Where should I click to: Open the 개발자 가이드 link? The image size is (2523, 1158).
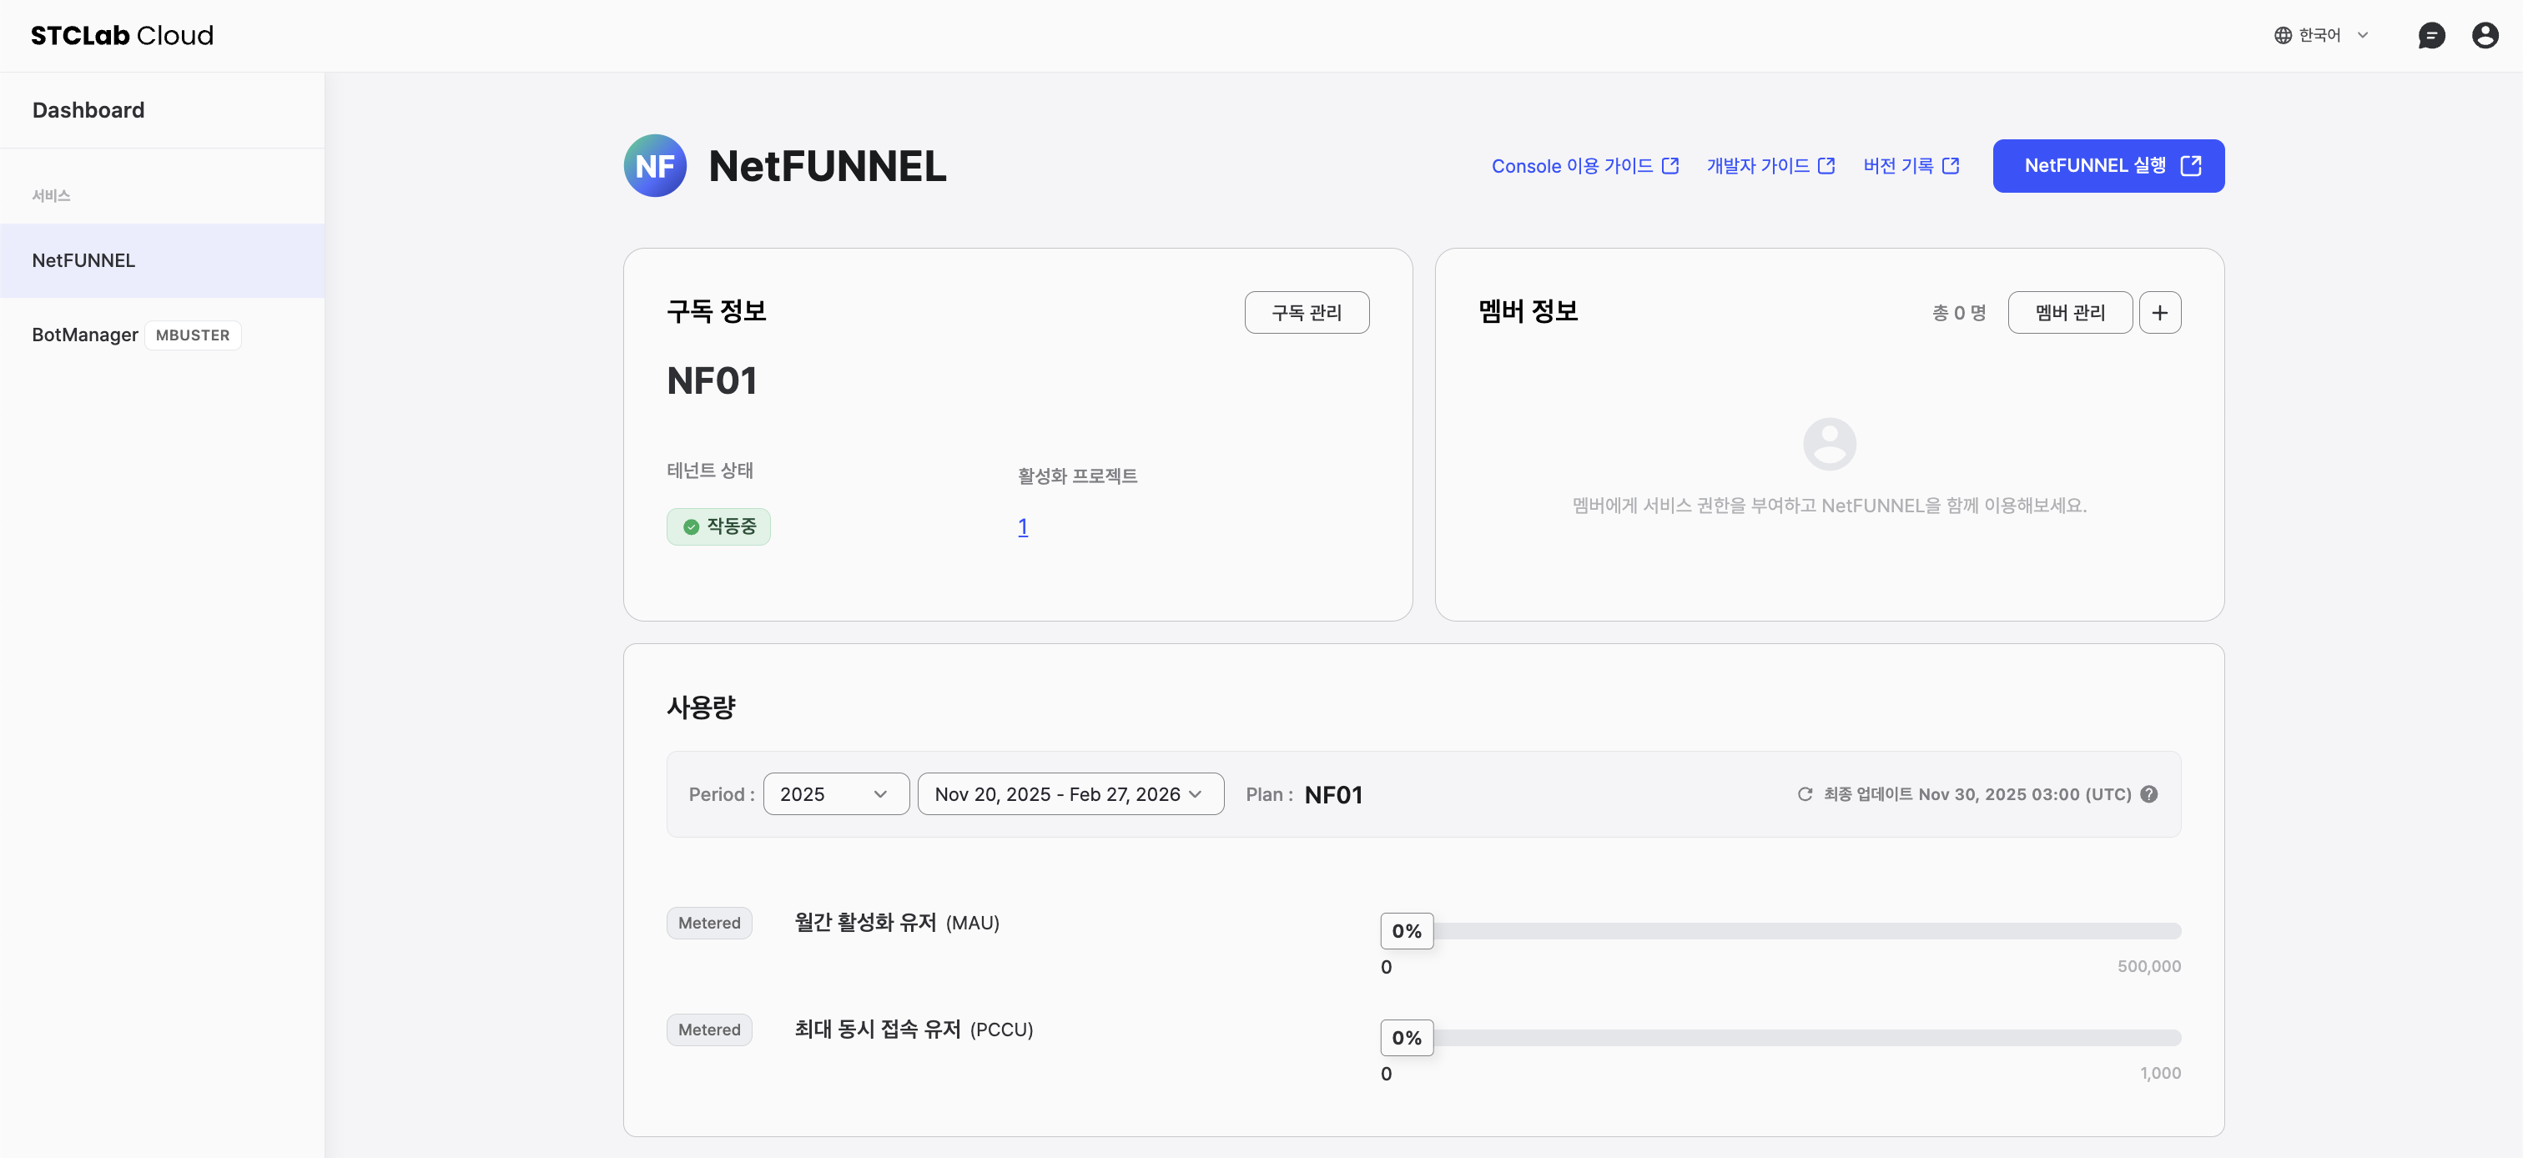[1769, 165]
